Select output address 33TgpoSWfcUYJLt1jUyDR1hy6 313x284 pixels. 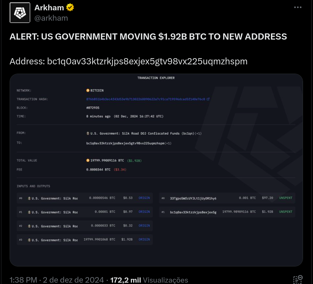coord(193,198)
